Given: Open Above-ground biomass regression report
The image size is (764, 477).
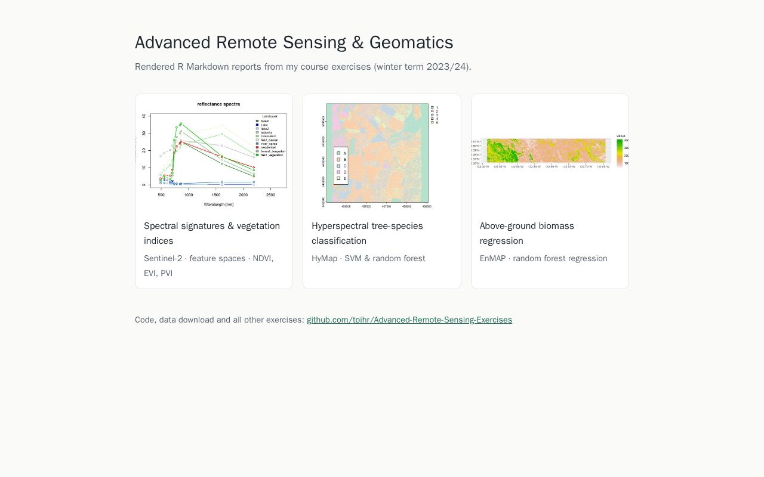Looking at the screenshot, I should click(526, 233).
